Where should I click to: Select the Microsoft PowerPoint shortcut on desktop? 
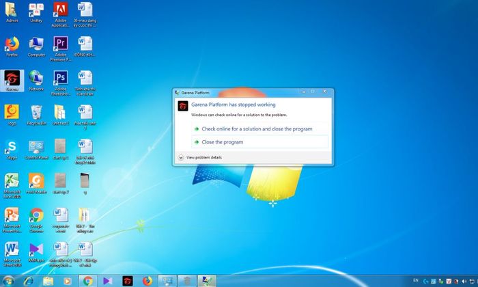(x=12, y=220)
